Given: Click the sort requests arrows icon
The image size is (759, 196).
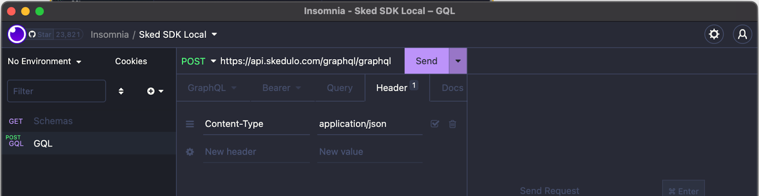Looking at the screenshot, I should [x=121, y=91].
